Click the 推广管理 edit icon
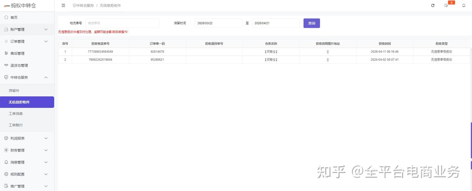This screenshot has width=472, height=191. [x=6, y=186]
